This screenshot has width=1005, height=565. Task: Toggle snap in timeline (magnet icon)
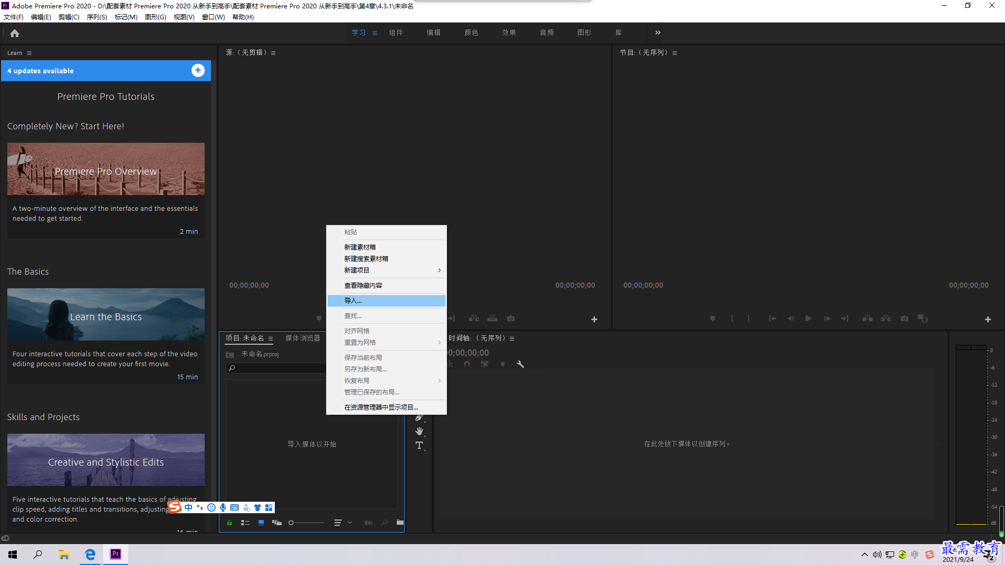(467, 364)
